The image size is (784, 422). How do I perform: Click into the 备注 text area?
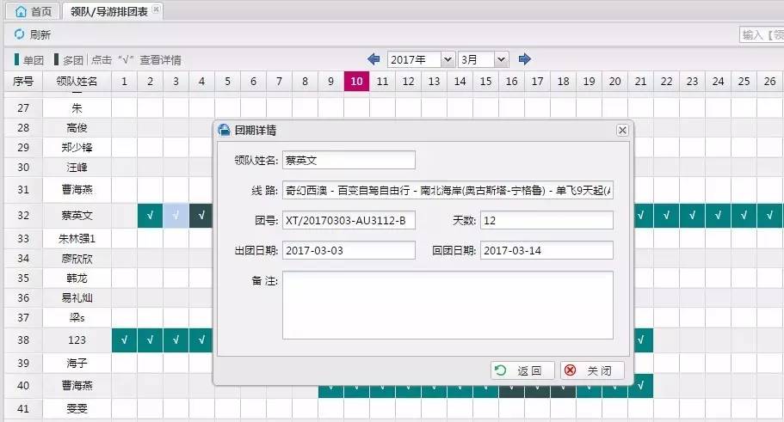(448, 305)
